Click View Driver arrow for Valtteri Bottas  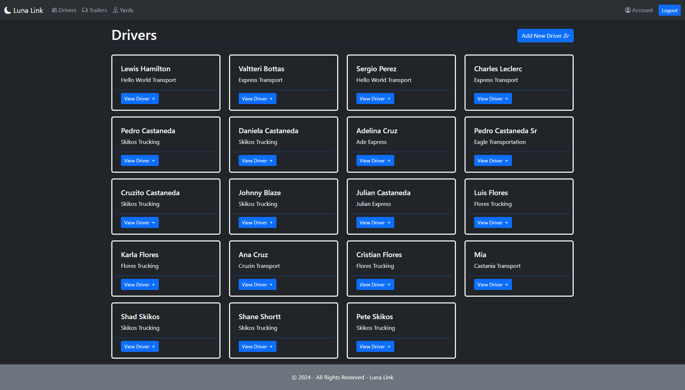[257, 99]
